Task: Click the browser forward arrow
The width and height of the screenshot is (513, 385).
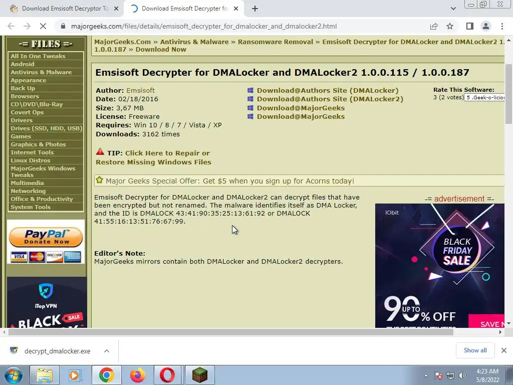Action: (27, 26)
